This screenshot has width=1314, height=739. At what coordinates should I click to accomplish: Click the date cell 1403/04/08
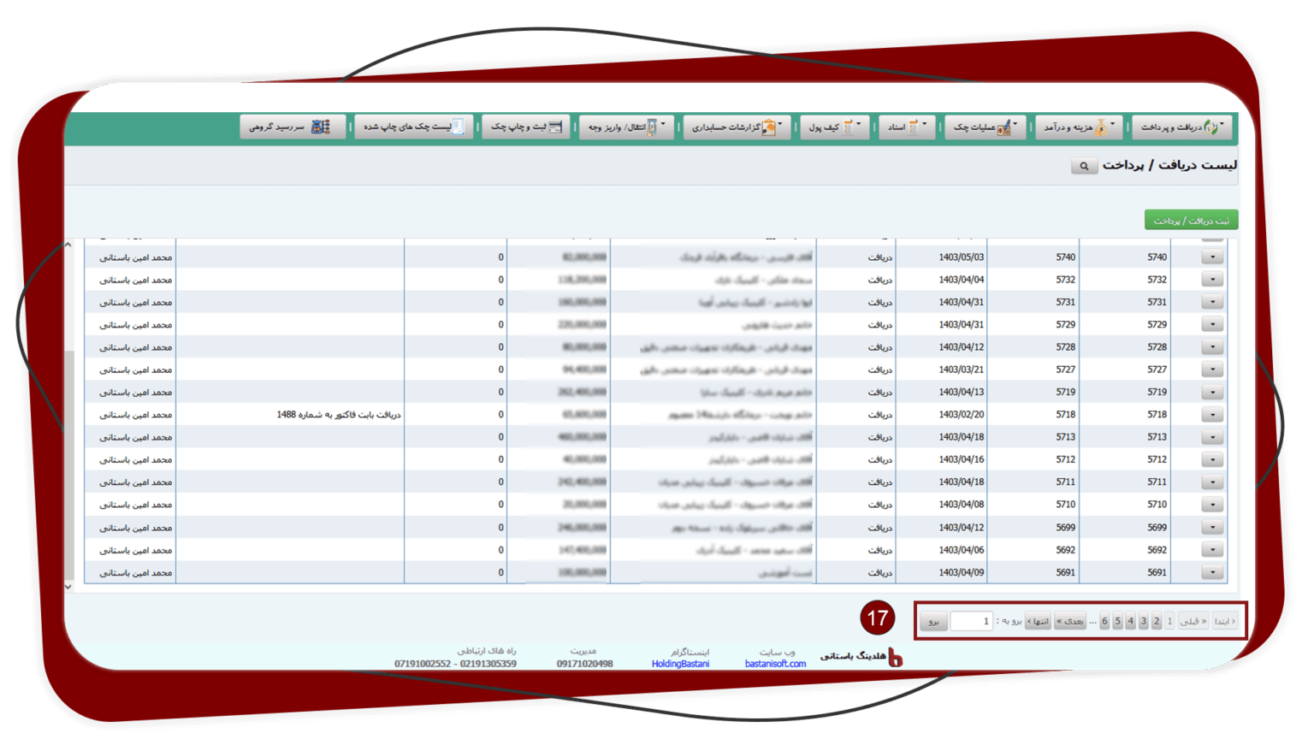coord(961,505)
